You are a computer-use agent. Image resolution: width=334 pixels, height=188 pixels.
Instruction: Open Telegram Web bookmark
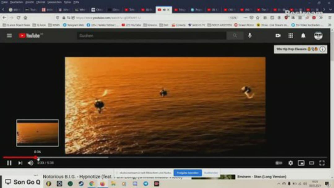(x=73, y=25)
